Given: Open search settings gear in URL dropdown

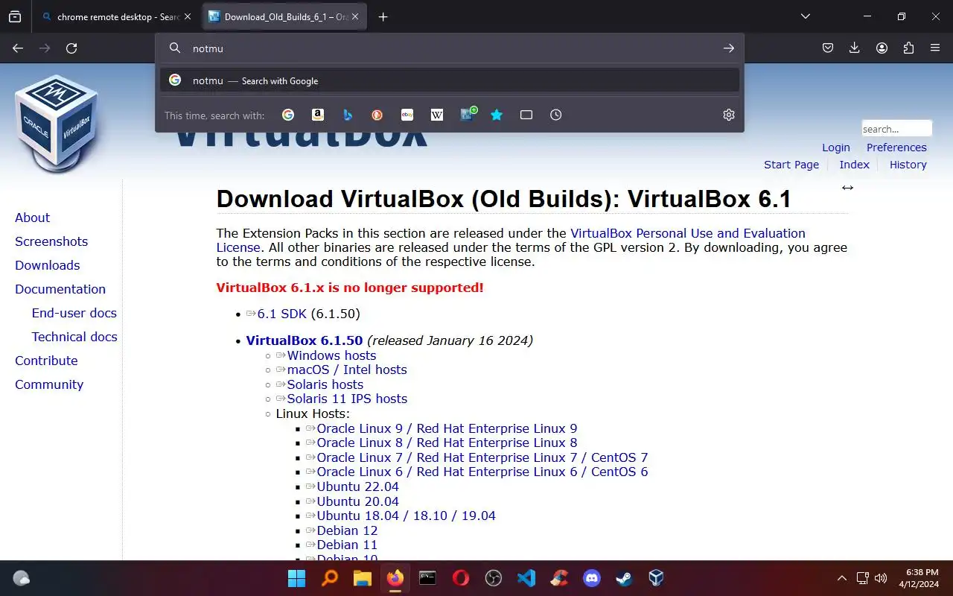Looking at the screenshot, I should point(729,115).
